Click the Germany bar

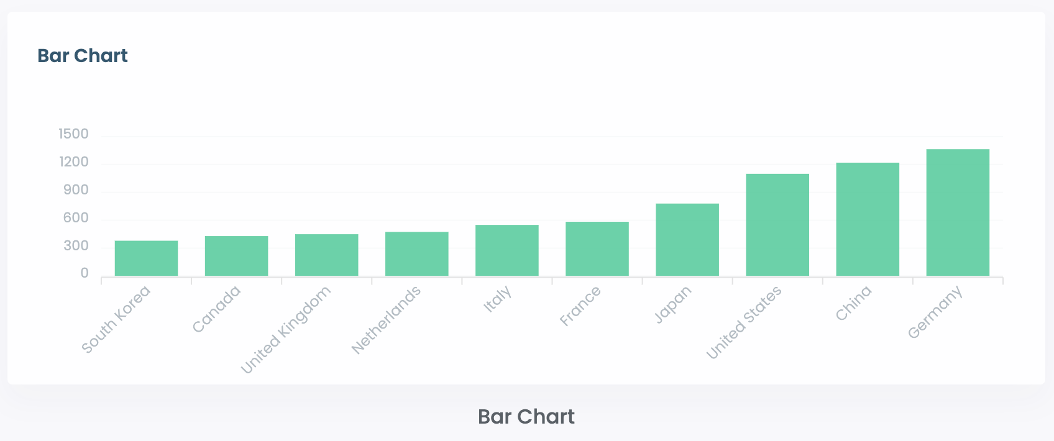tap(958, 212)
